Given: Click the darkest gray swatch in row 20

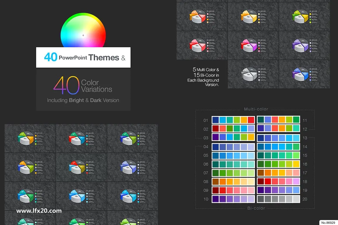Looking at the screenshot, I should (x=260, y=199).
